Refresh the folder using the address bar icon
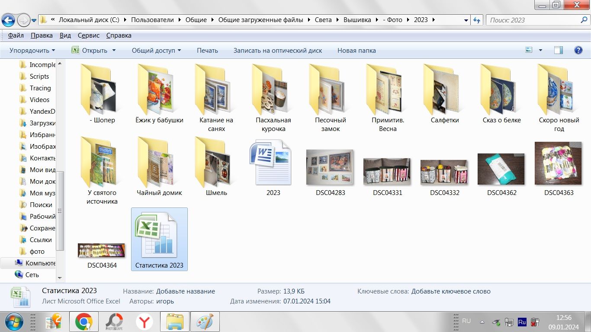The height and width of the screenshot is (332, 591). [x=477, y=20]
